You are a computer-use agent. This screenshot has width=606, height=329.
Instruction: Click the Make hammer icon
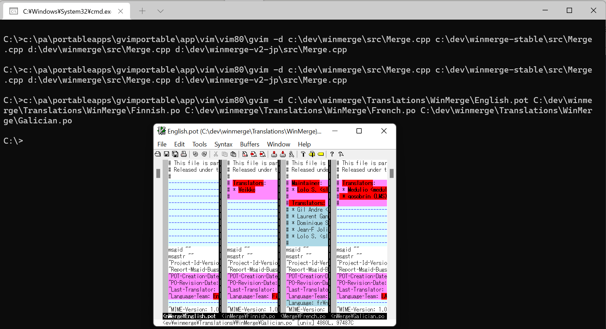pos(303,154)
